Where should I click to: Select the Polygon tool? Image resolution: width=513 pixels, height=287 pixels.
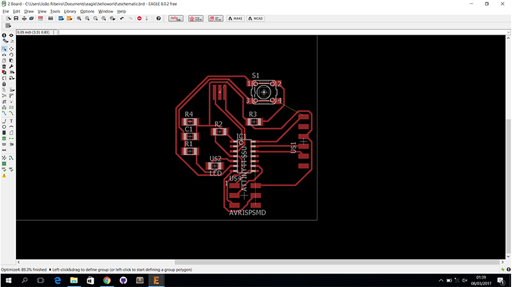coord(12,133)
